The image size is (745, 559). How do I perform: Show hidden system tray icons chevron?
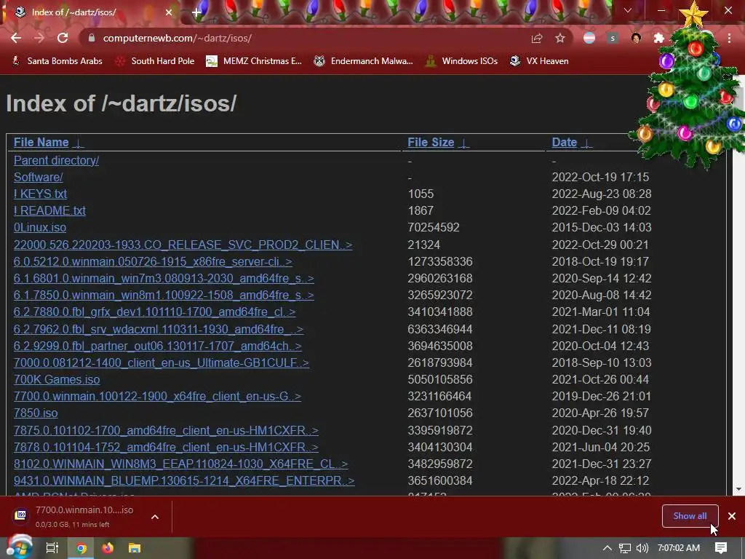coord(607,548)
